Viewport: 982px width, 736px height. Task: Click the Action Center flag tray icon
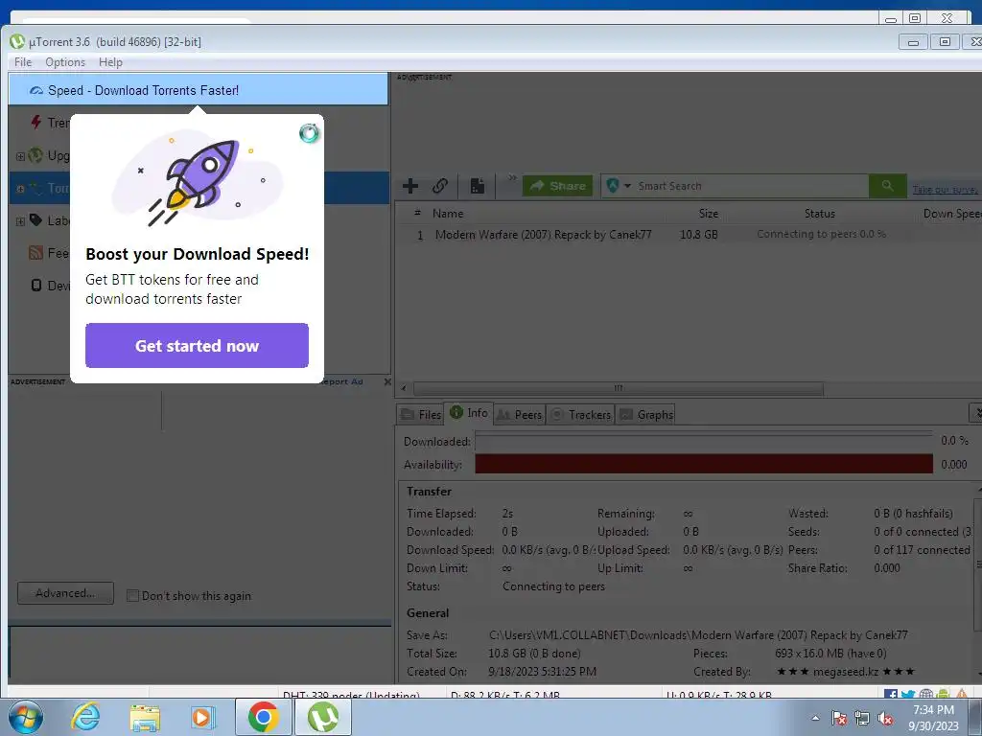[839, 718]
